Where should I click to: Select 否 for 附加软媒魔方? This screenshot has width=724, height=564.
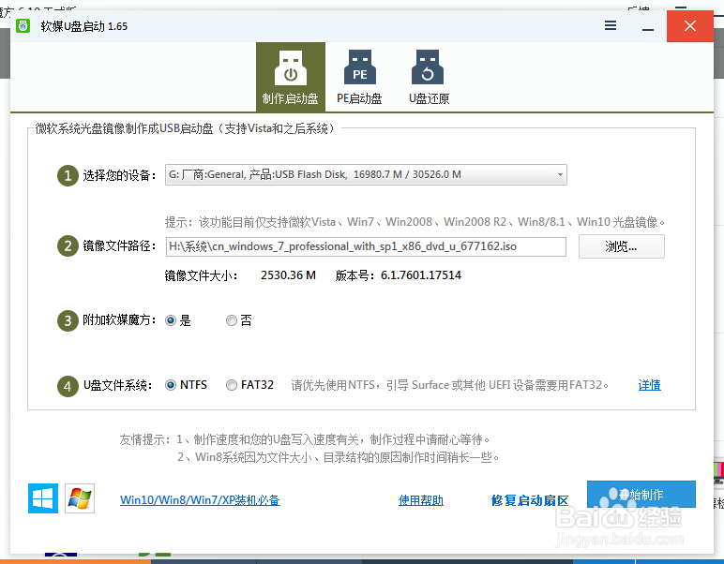coord(239,320)
